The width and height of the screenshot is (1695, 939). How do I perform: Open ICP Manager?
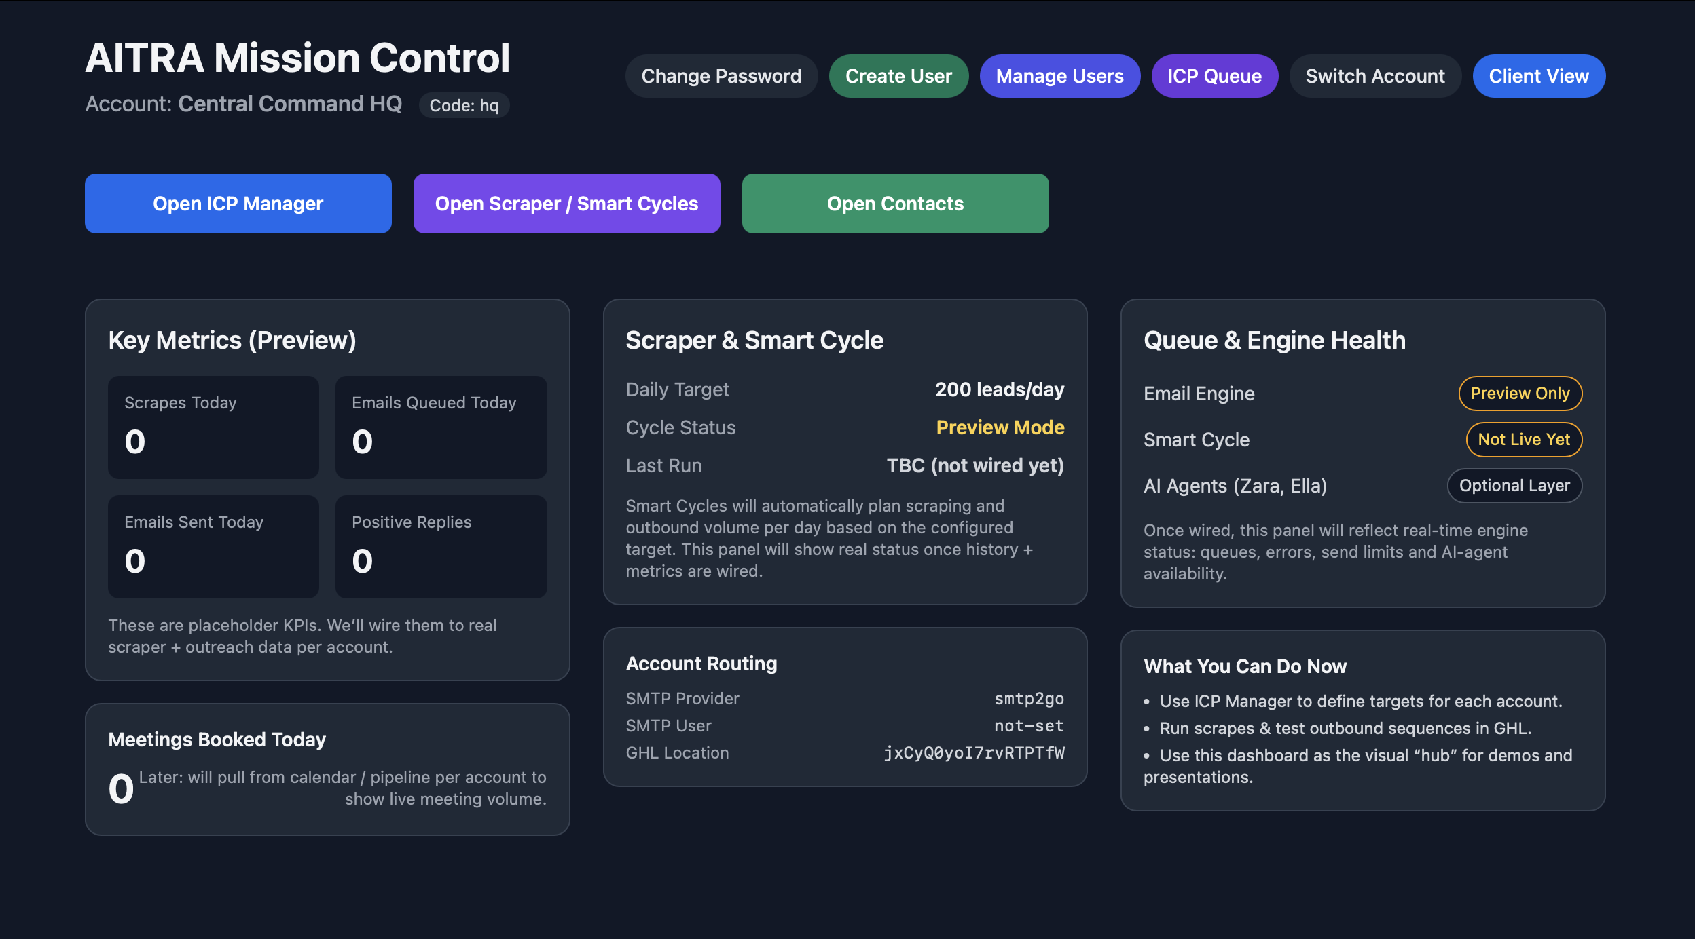pos(238,204)
